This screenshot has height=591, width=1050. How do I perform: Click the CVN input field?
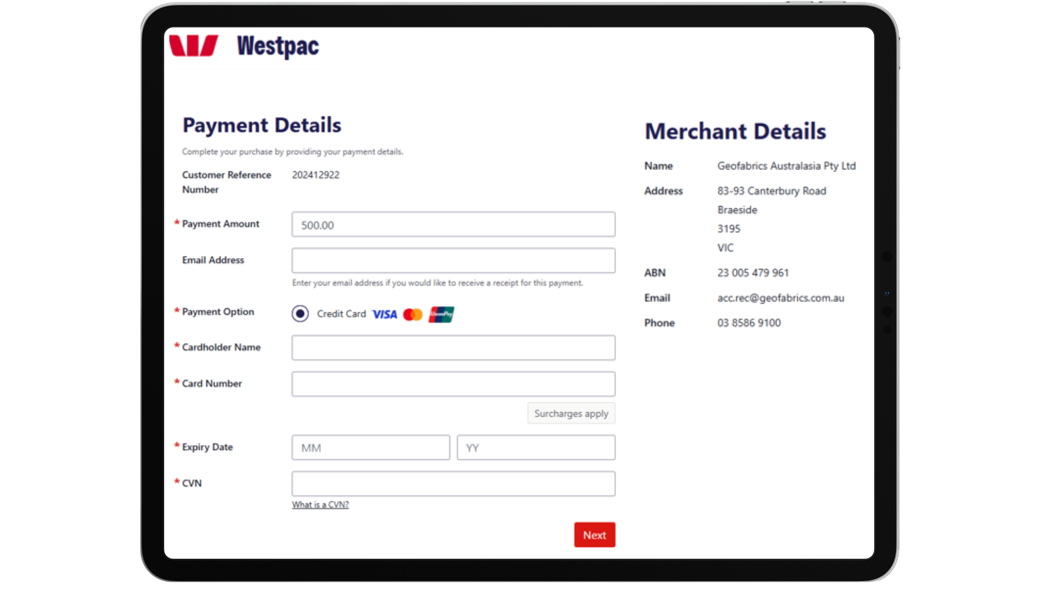[x=453, y=484]
